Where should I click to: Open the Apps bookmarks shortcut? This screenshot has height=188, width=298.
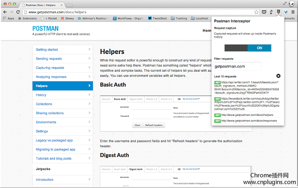(8, 19)
